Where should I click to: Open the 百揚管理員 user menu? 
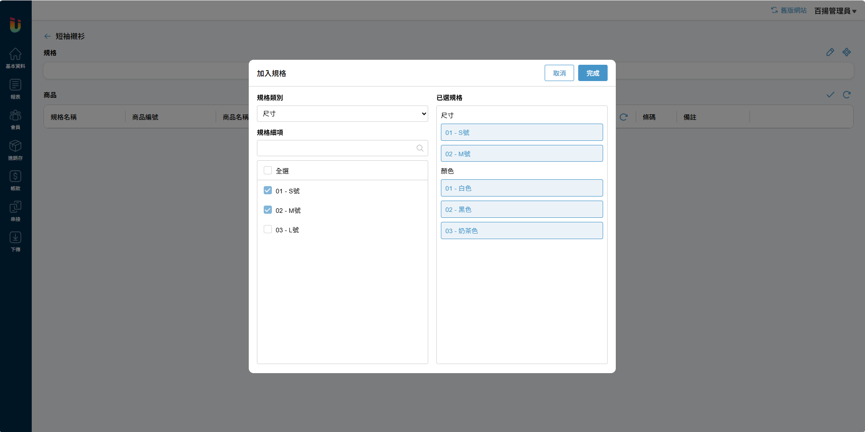coord(835,11)
